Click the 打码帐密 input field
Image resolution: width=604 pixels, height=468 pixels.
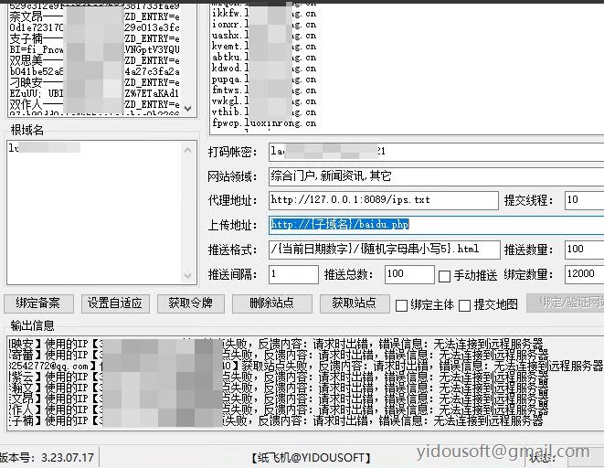click(435, 151)
